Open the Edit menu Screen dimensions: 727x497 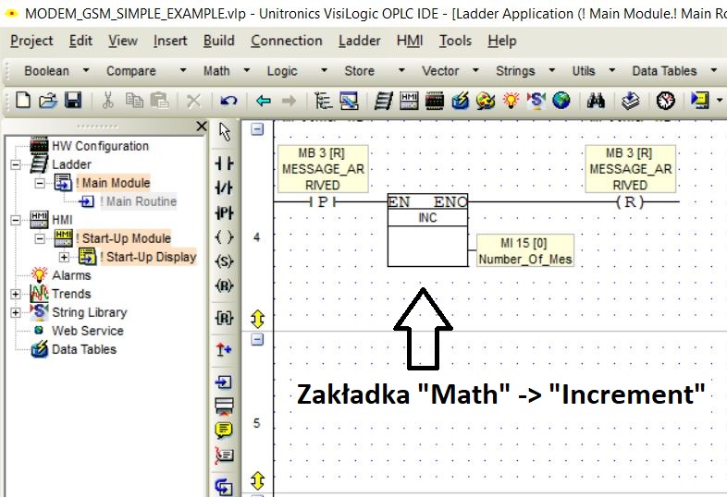80,41
